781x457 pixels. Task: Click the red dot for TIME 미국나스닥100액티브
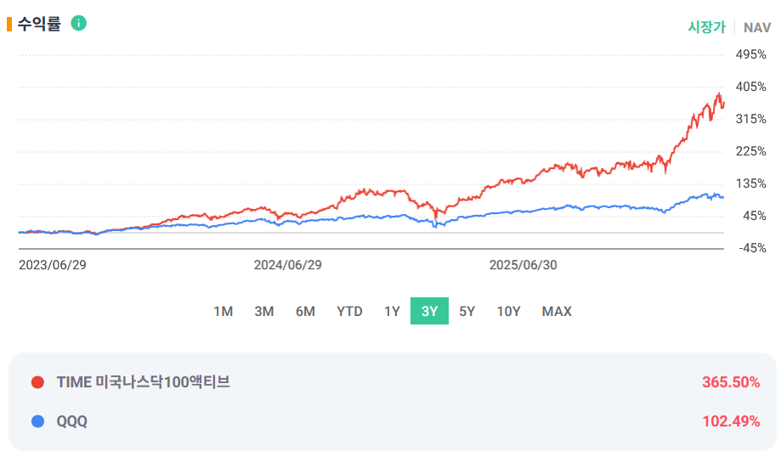tap(38, 382)
